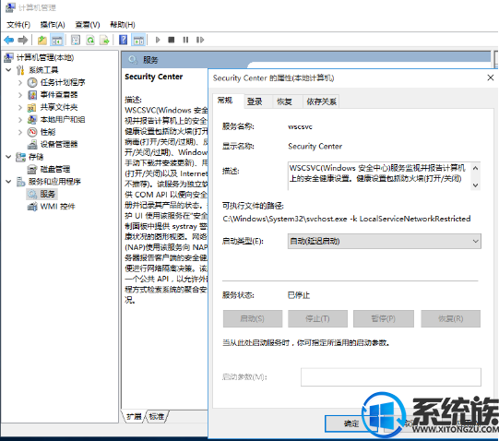Screen dimensions: 499x441
Task: Open the 查看(V) menu
Action: 88,25
